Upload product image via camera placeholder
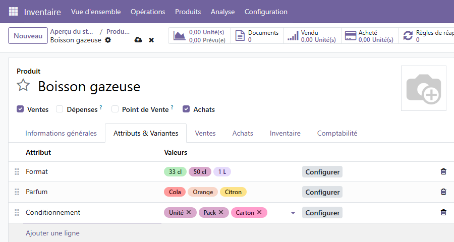 click(x=424, y=88)
